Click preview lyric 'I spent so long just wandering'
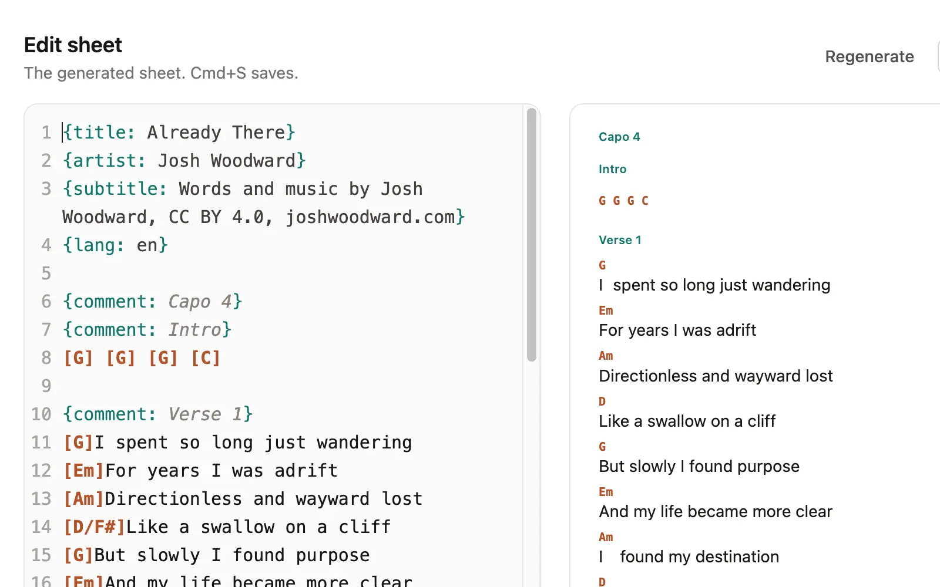Viewport: 940px width, 587px height. pos(714,285)
